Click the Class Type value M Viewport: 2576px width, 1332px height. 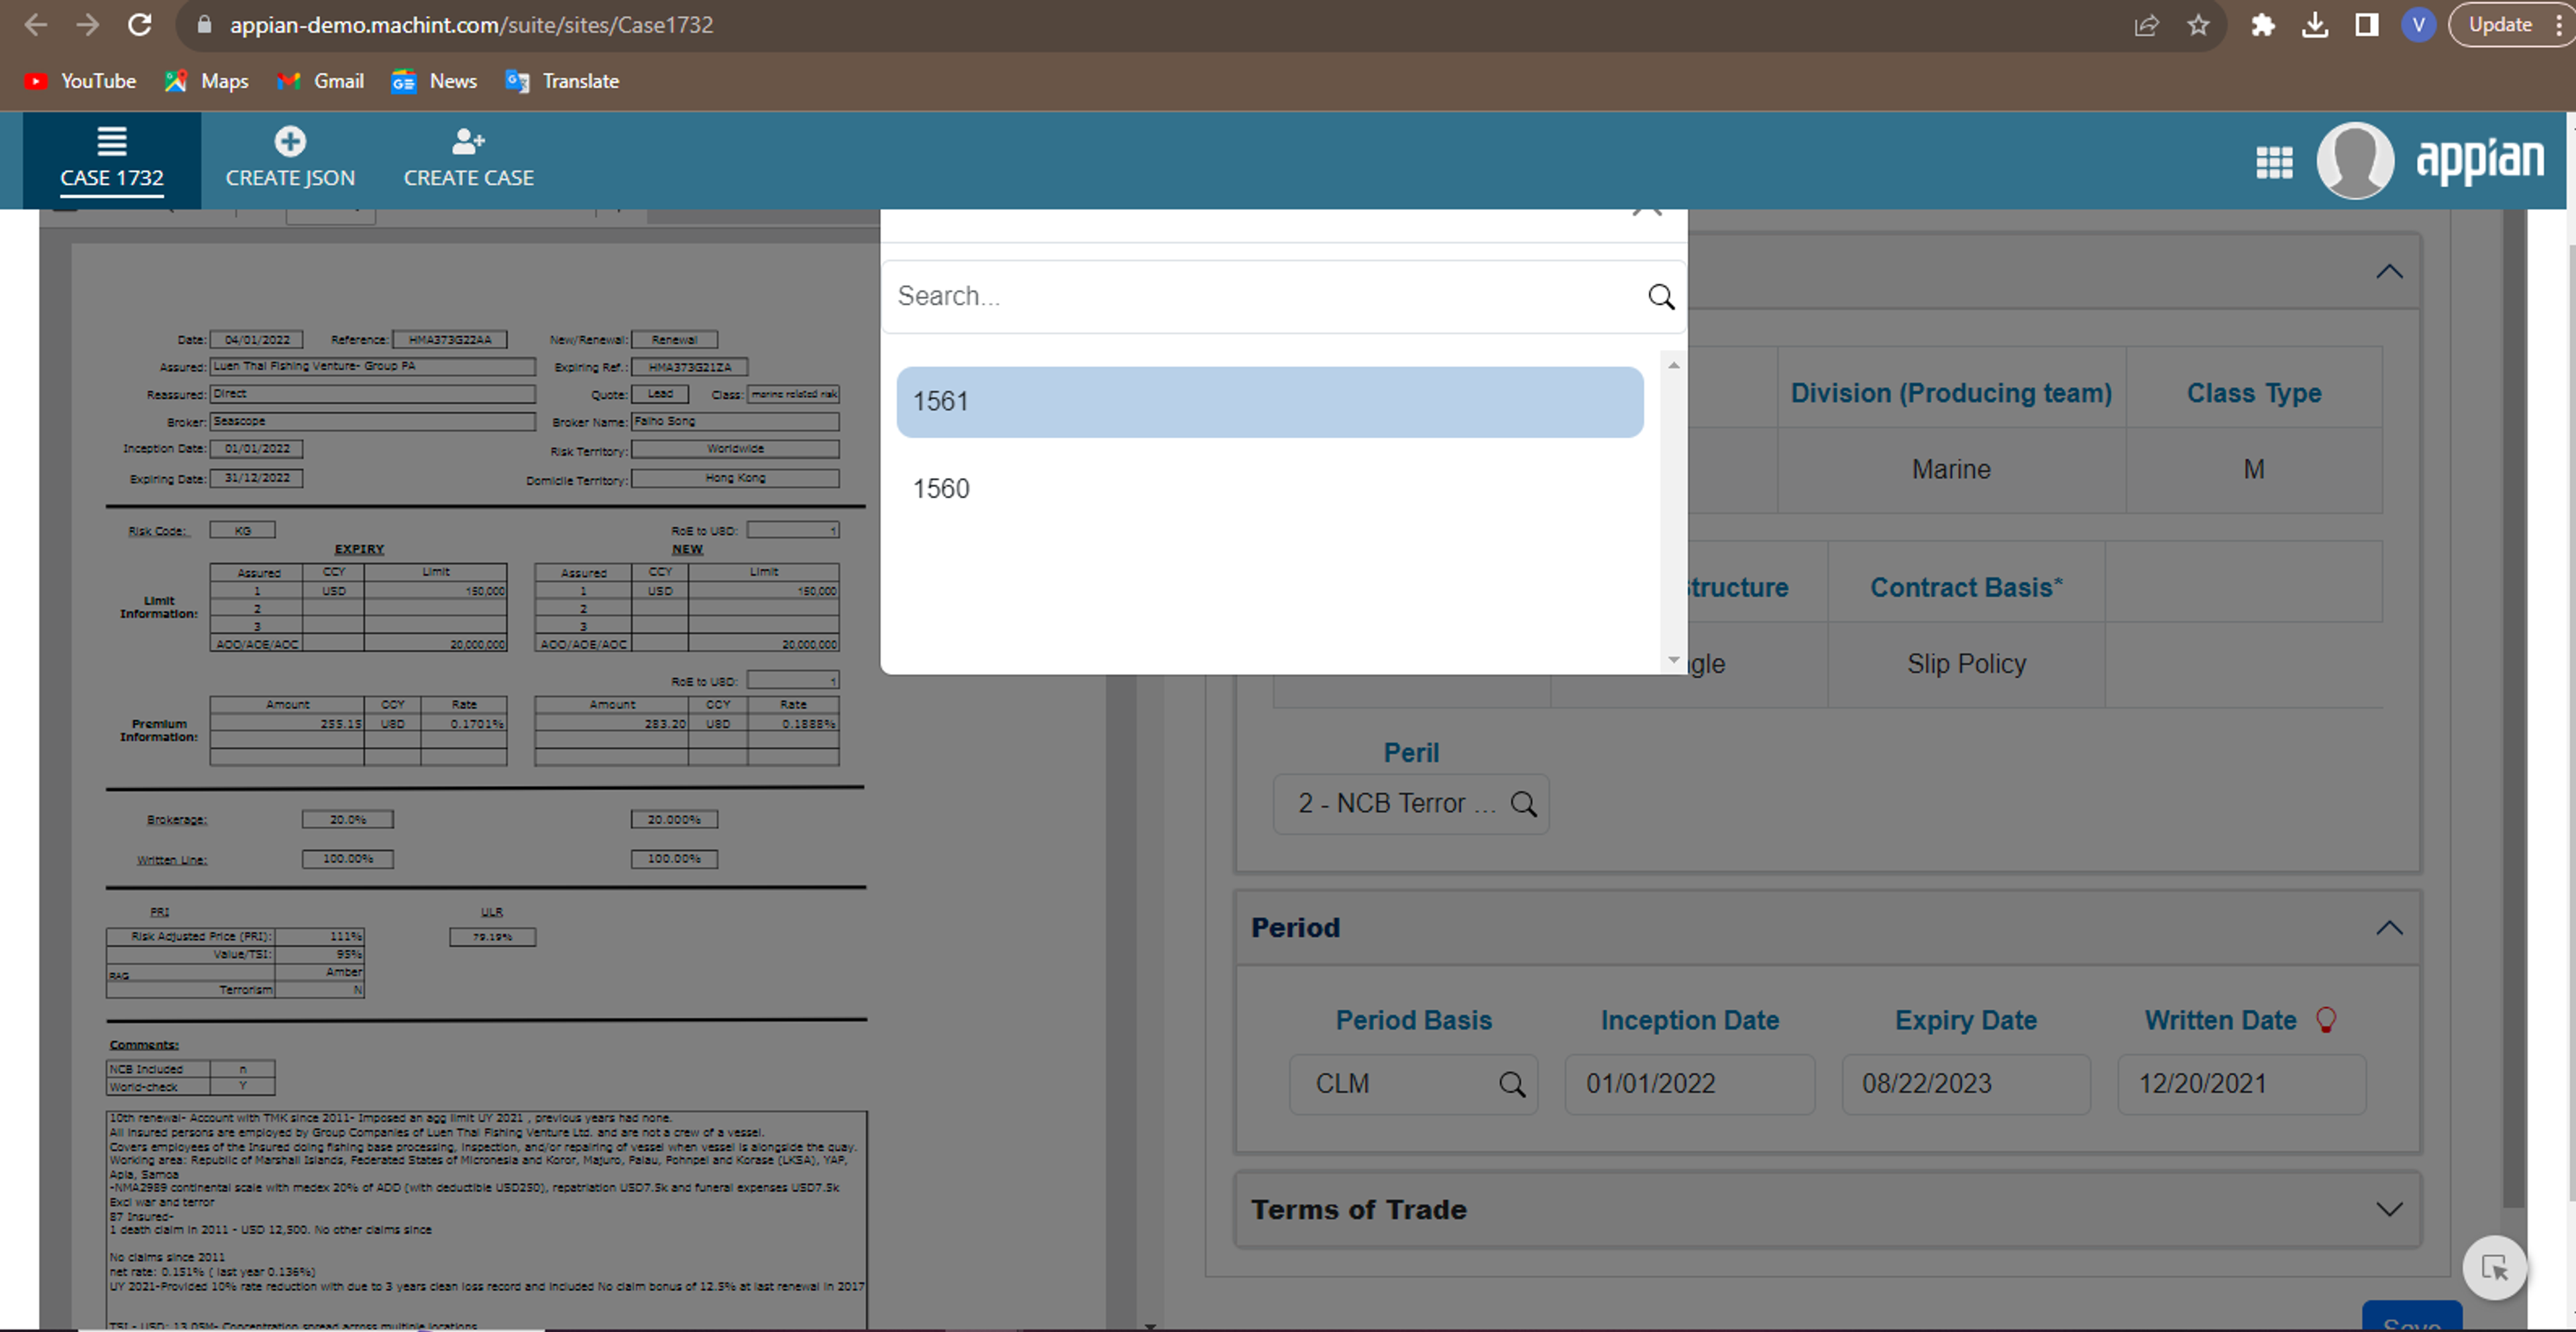(x=2254, y=469)
